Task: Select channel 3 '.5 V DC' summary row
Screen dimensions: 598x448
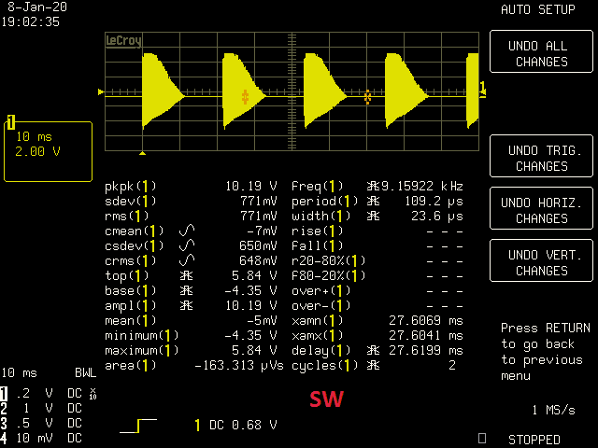Action: (41, 423)
